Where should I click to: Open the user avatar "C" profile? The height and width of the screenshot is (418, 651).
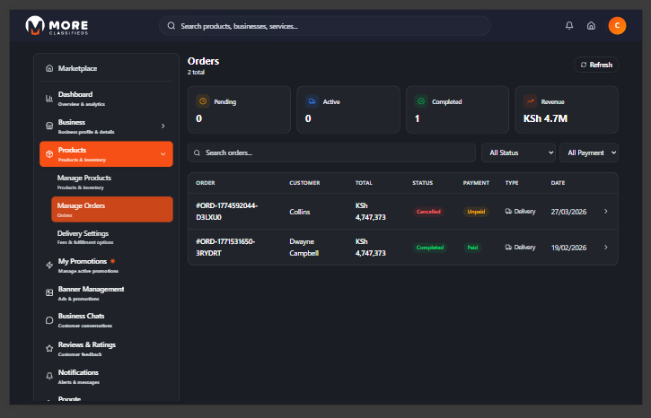click(617, 26)
